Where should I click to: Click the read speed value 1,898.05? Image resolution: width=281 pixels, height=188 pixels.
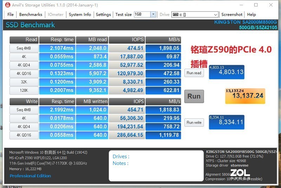(x=163, y=48)
